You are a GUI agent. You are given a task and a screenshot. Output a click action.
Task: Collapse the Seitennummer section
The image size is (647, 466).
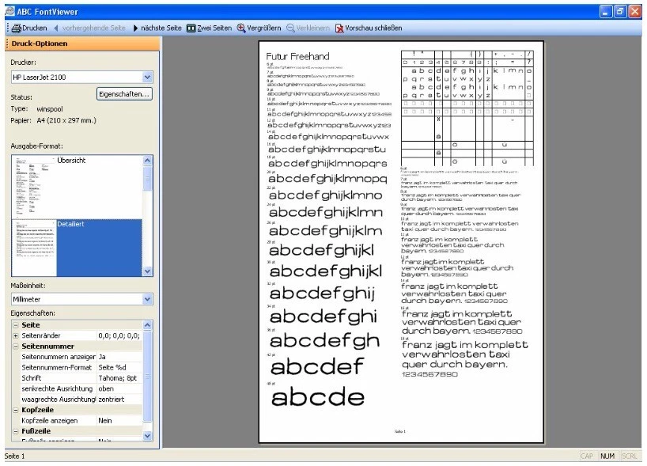click(14, 347)
